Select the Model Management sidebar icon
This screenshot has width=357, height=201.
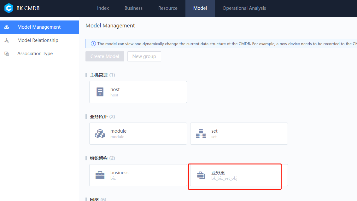point(7,27)
